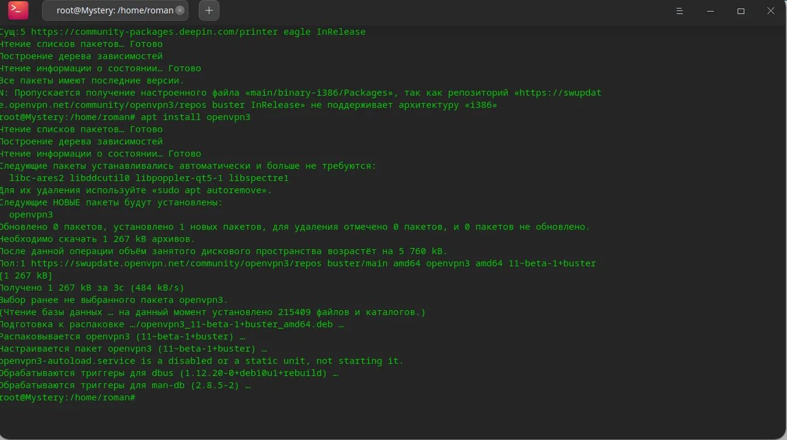
Task: Click the 'Необходимо скачать 1 267 kB' line
Action: (98, 239)
